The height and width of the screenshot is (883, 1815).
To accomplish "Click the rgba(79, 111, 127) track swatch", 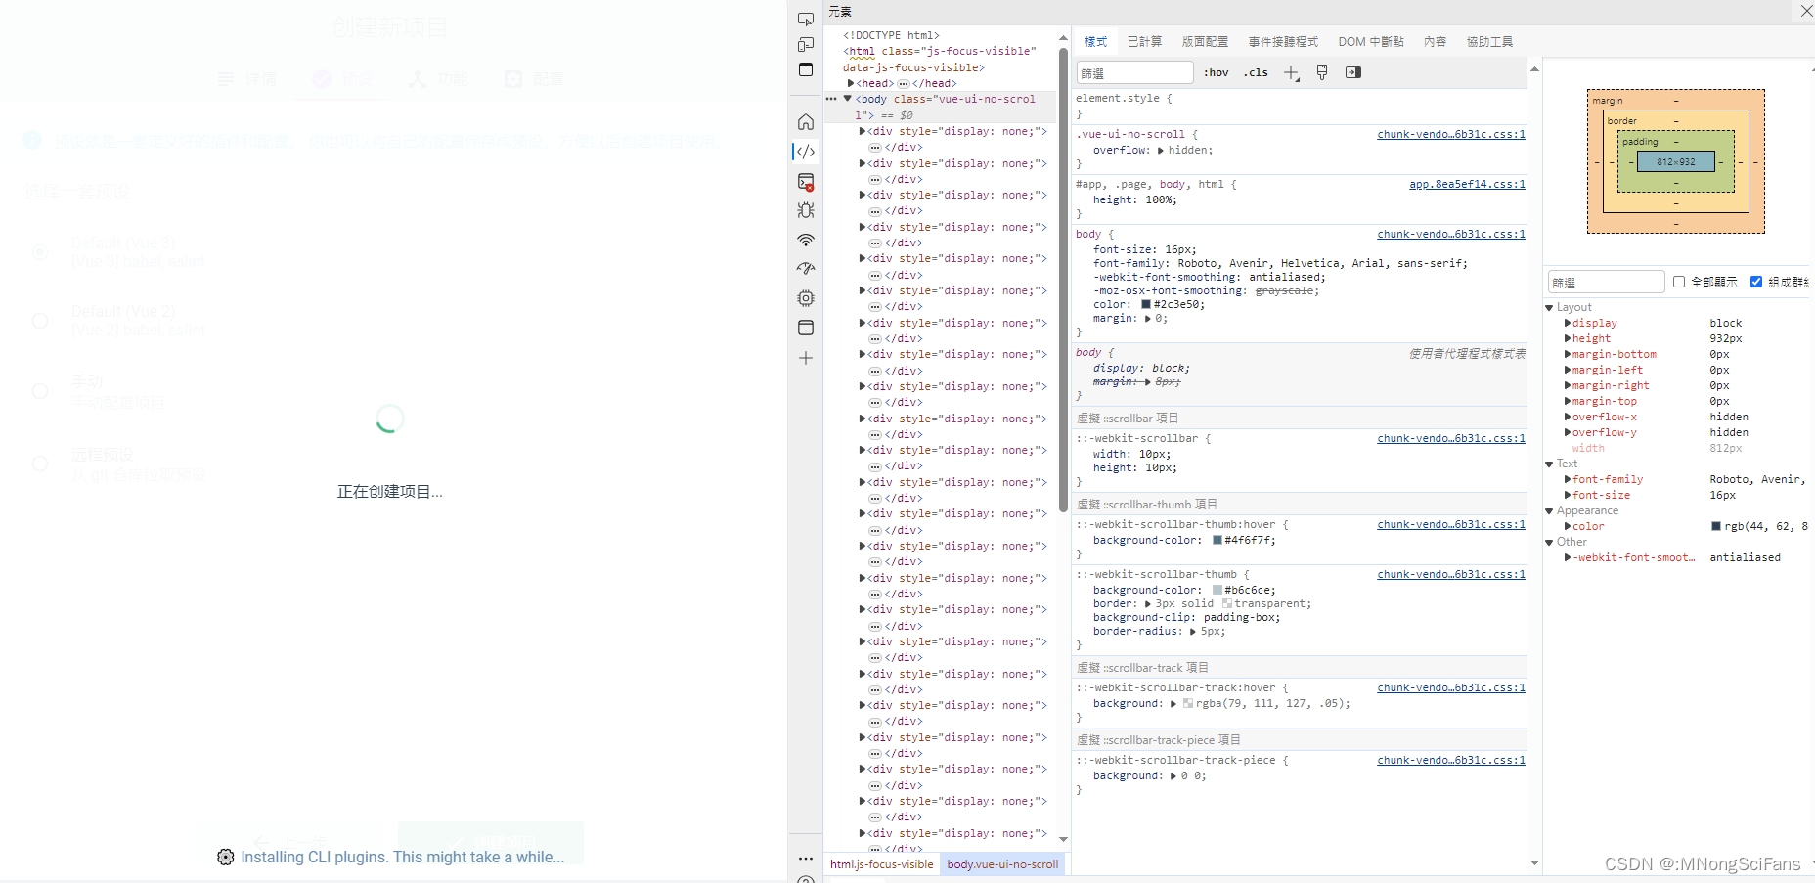I will 1188,704.
